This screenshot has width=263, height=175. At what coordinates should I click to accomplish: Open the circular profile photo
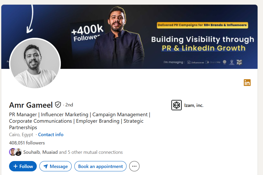35,63
